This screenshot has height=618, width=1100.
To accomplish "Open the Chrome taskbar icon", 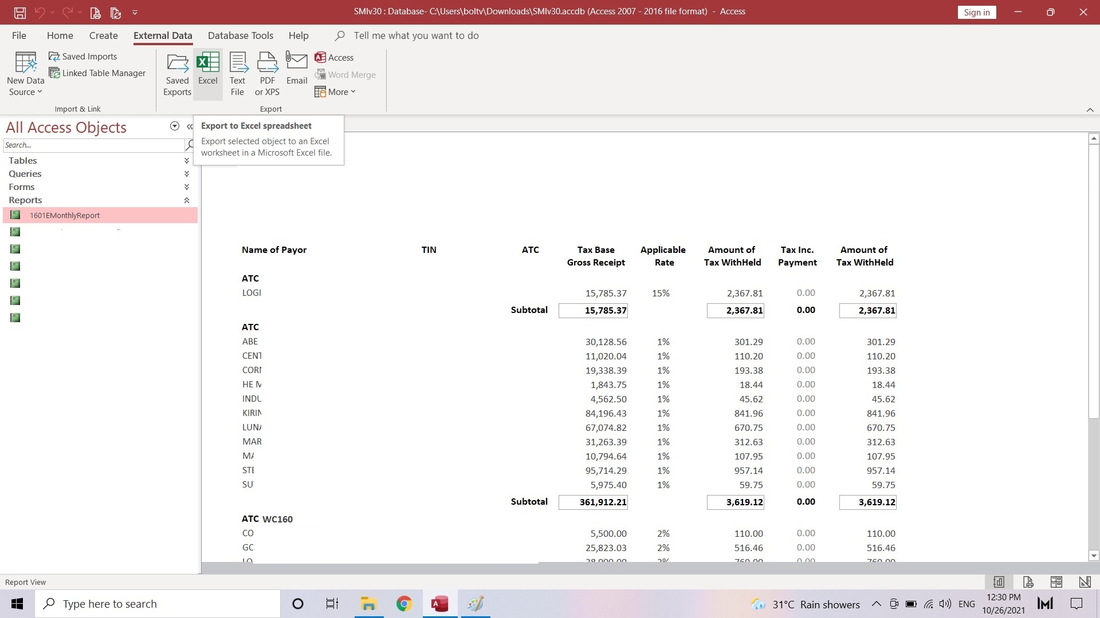I will coord(404,604).
